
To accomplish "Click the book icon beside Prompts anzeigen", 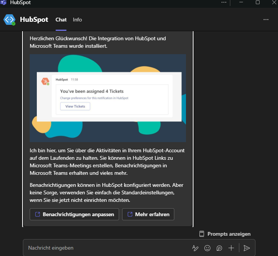I will coord(202,234).
